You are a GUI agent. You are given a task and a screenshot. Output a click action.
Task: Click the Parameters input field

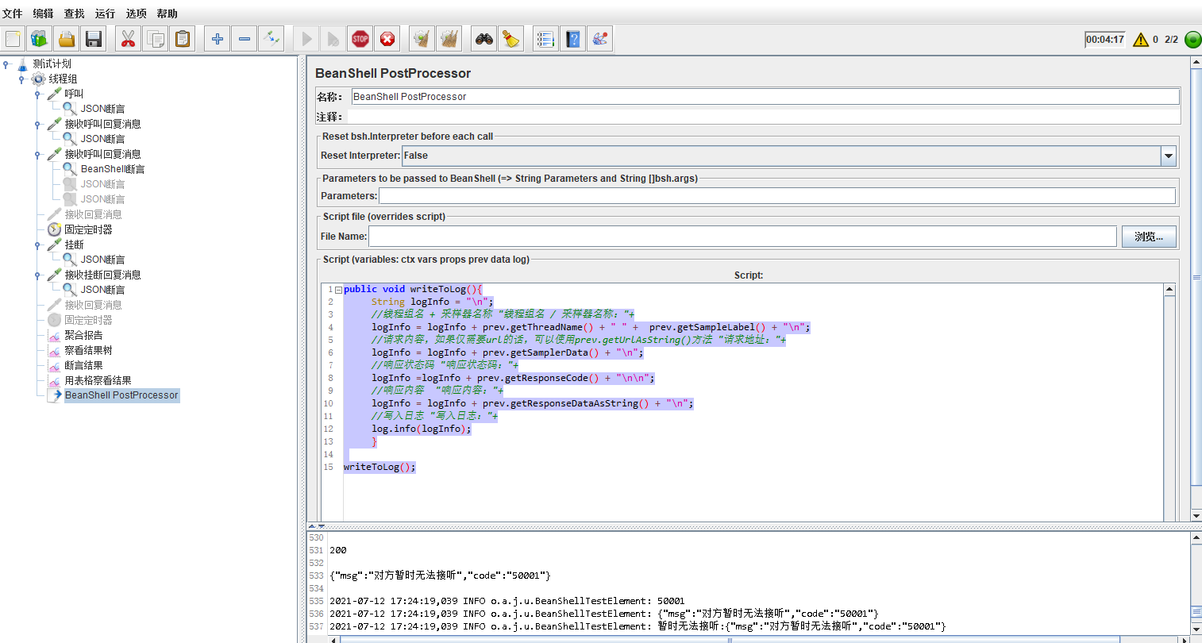777,196
